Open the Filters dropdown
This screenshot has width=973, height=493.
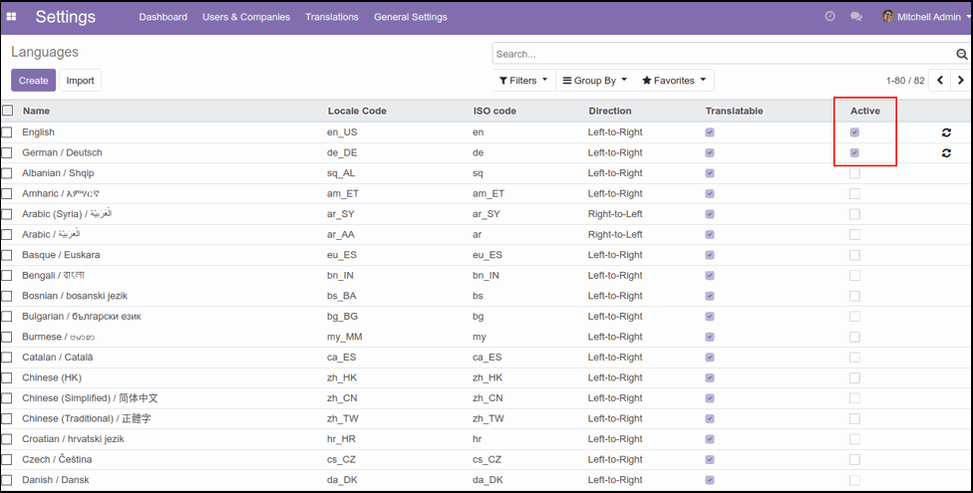point(523,80)
